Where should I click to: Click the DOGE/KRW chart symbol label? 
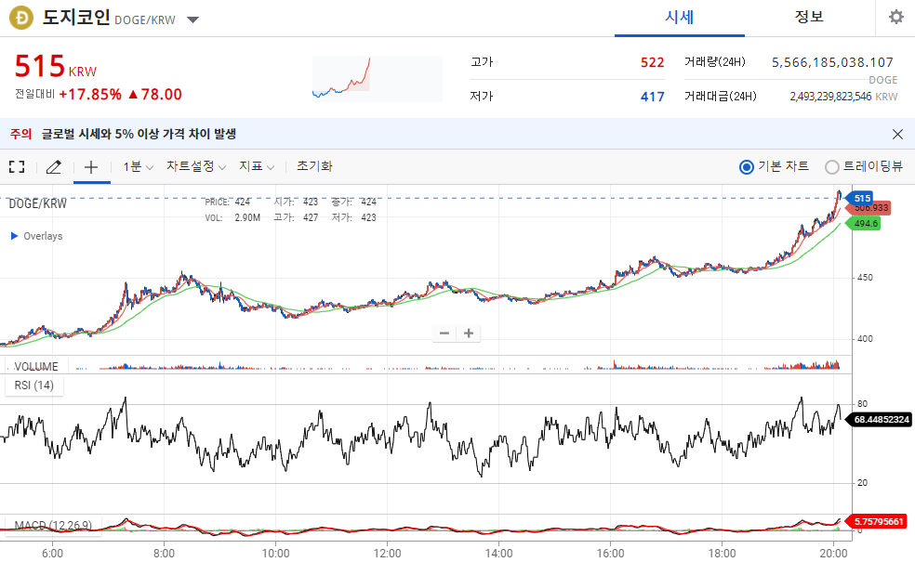point(37,203)
